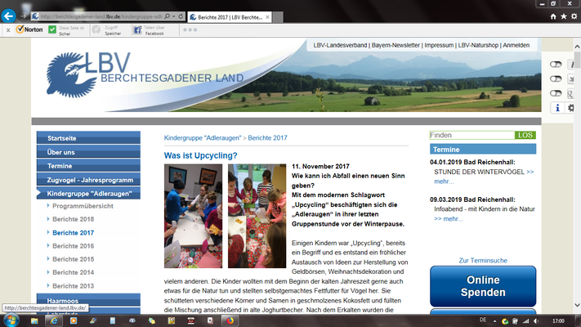Screen dimensions: 581x327
Task: Toggle the third social sharing switch
Action: pos(556,93)
